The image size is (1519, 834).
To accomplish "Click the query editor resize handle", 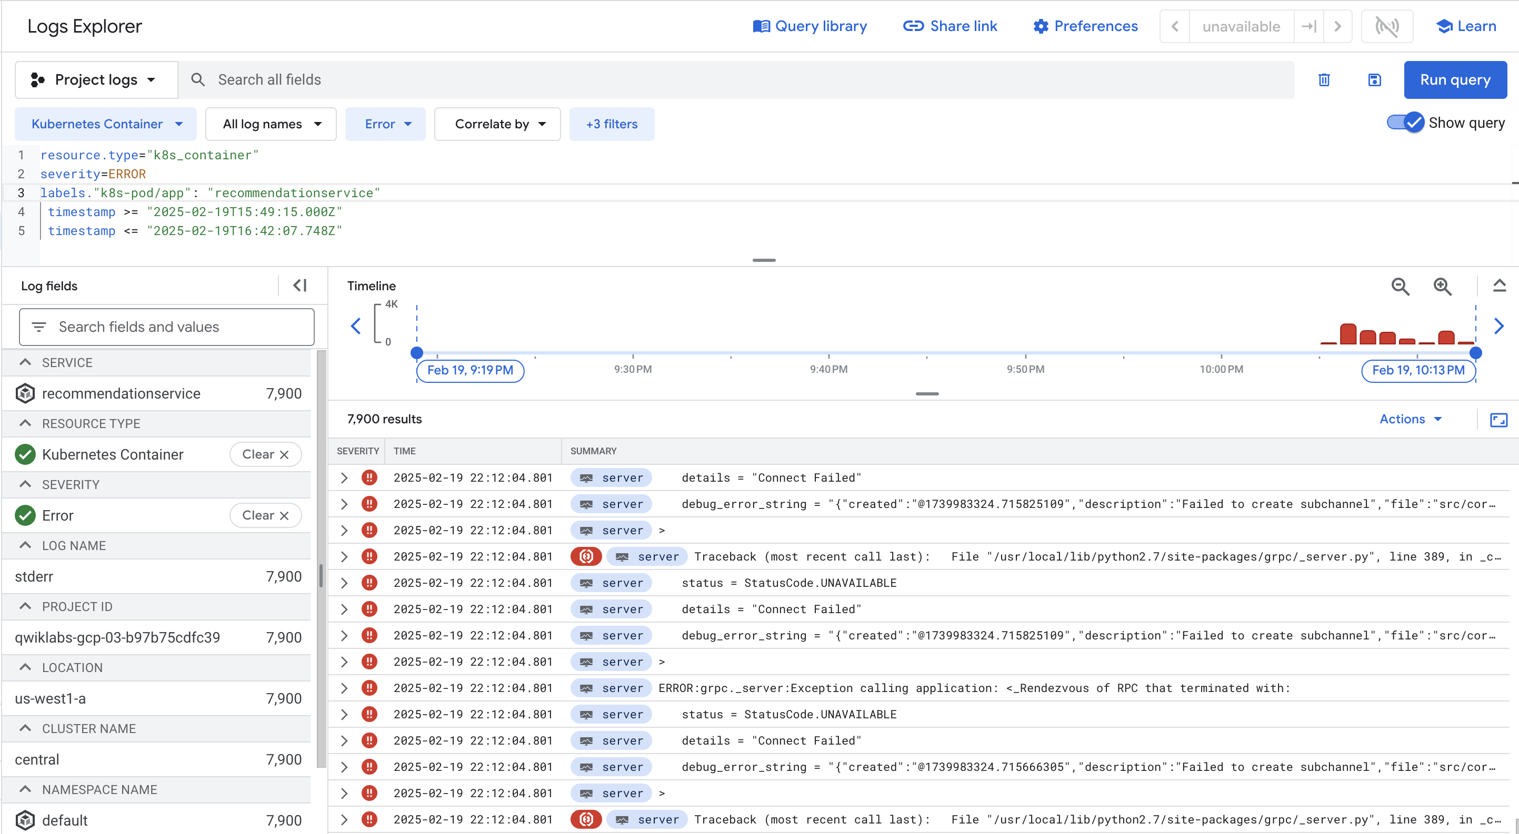I will (764, 260).
